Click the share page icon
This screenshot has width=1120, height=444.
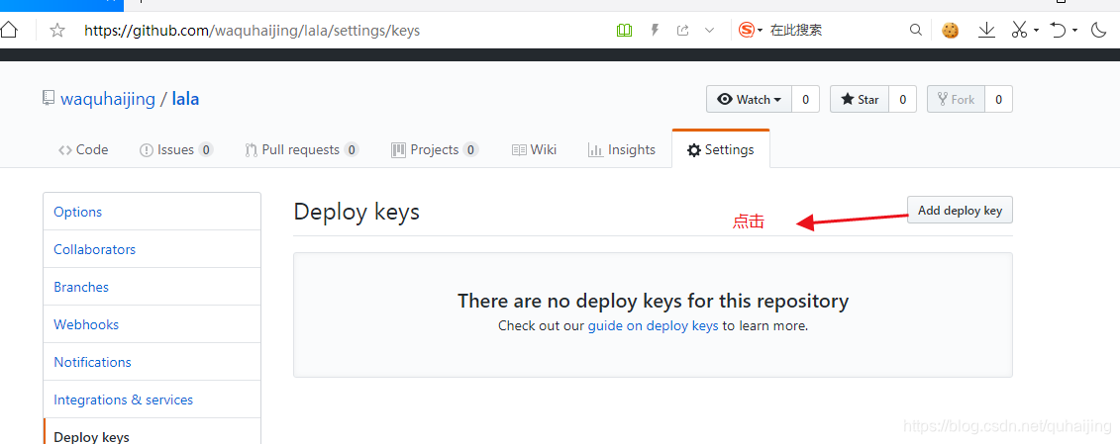[x=683, y=30]
